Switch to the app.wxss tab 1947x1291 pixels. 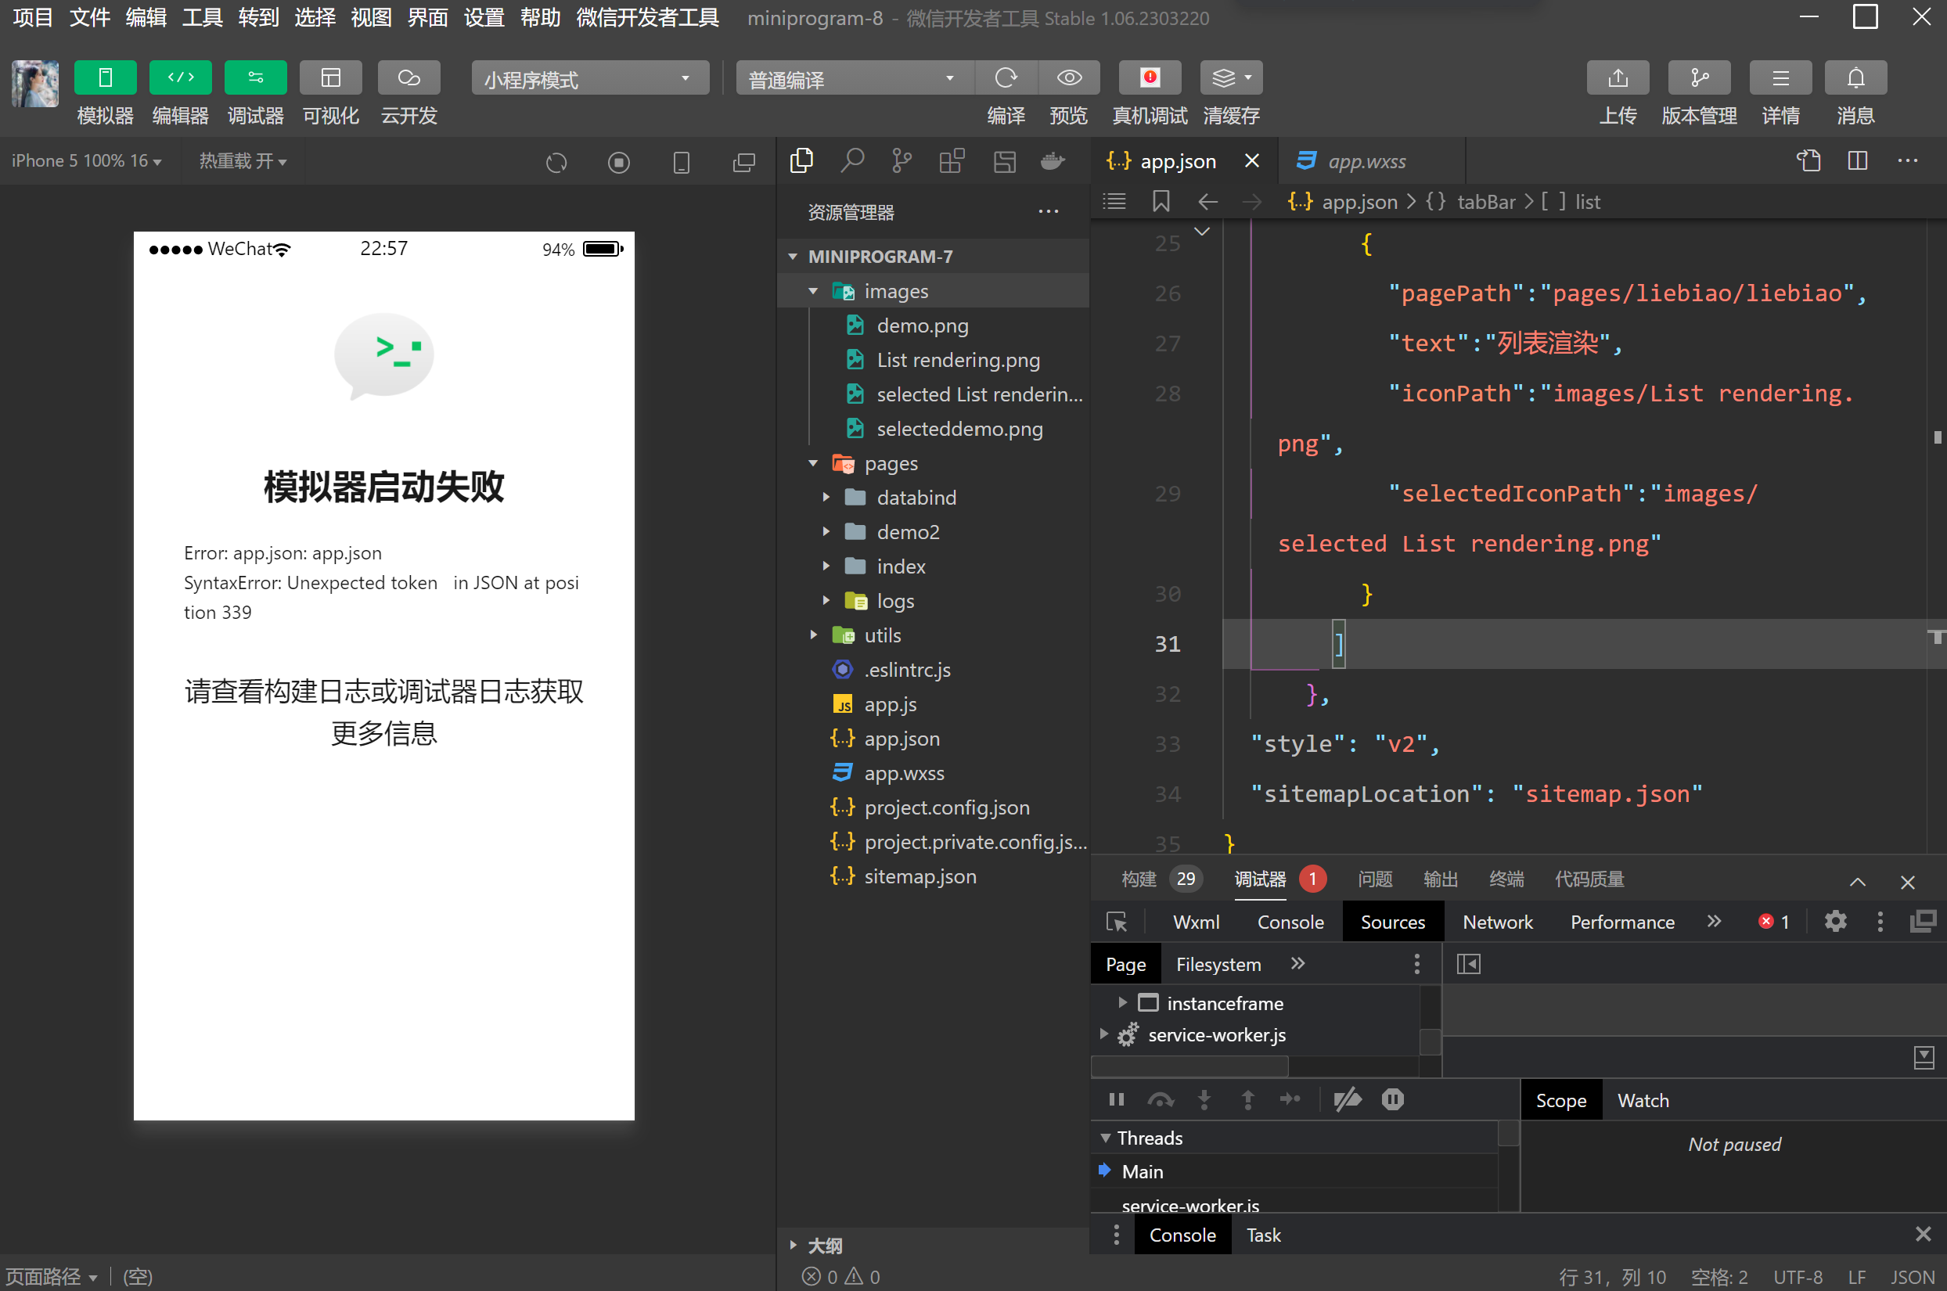pos(1366,161)
